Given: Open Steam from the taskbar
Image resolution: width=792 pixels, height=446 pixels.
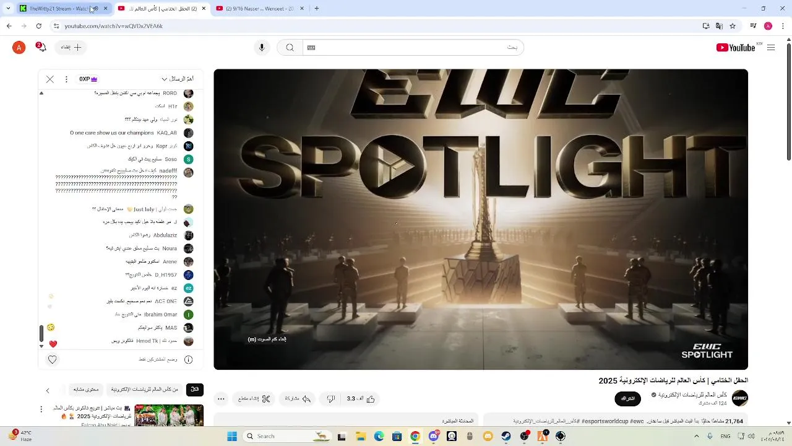Looking at the screenshot, I should (x=506, y=436).
